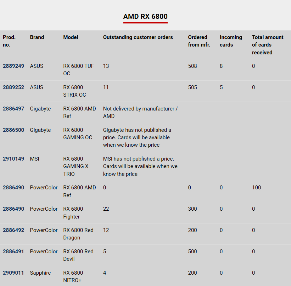
Task: Select the 'RX 6800 NITRO+' model cell
Action: pos(73,276)
